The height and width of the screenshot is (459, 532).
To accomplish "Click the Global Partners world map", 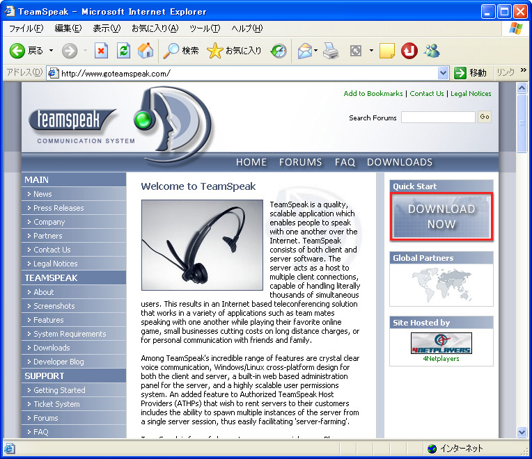I will coord(441,285).
